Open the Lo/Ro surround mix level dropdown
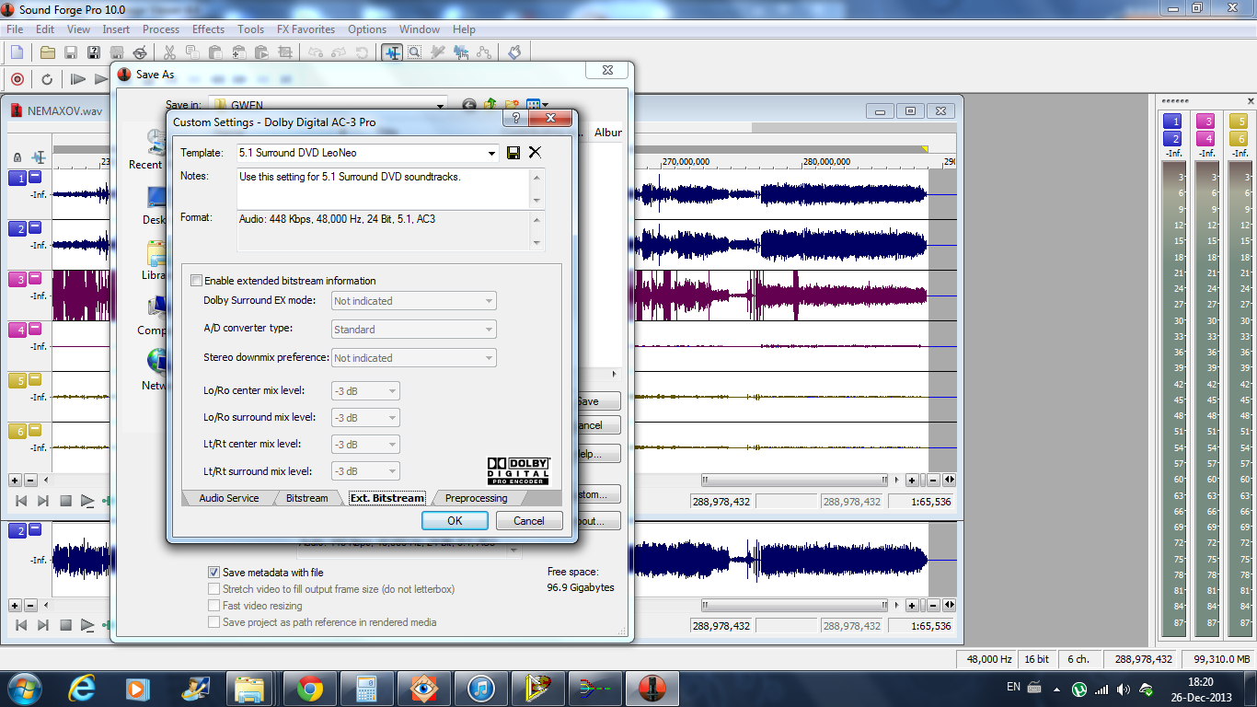Viewport: 1257px width, 707px height. click(x=393, y=418)
